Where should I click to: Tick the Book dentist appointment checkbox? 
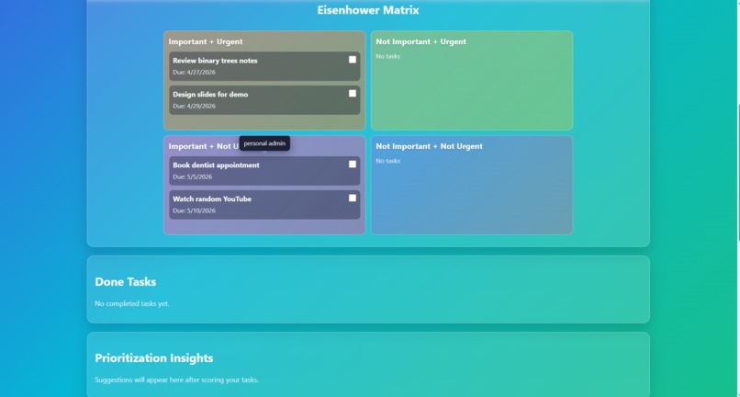(x=353, y=164)
